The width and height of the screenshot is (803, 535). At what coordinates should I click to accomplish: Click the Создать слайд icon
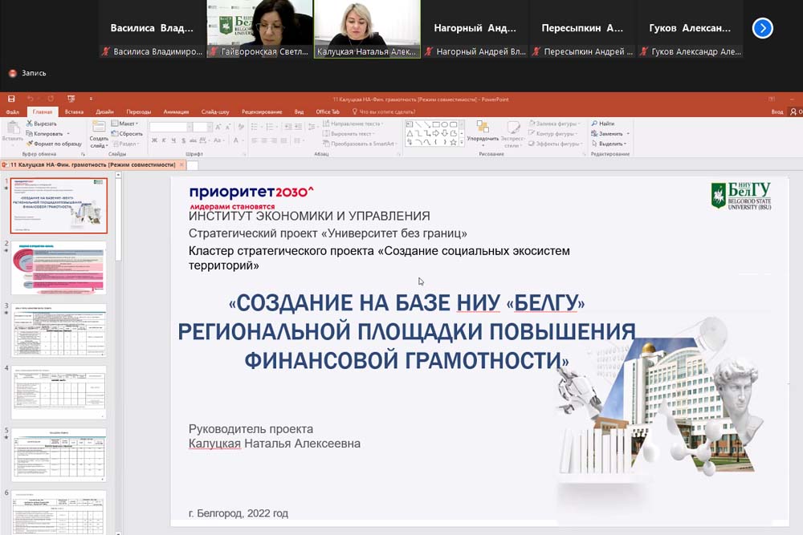99,128
